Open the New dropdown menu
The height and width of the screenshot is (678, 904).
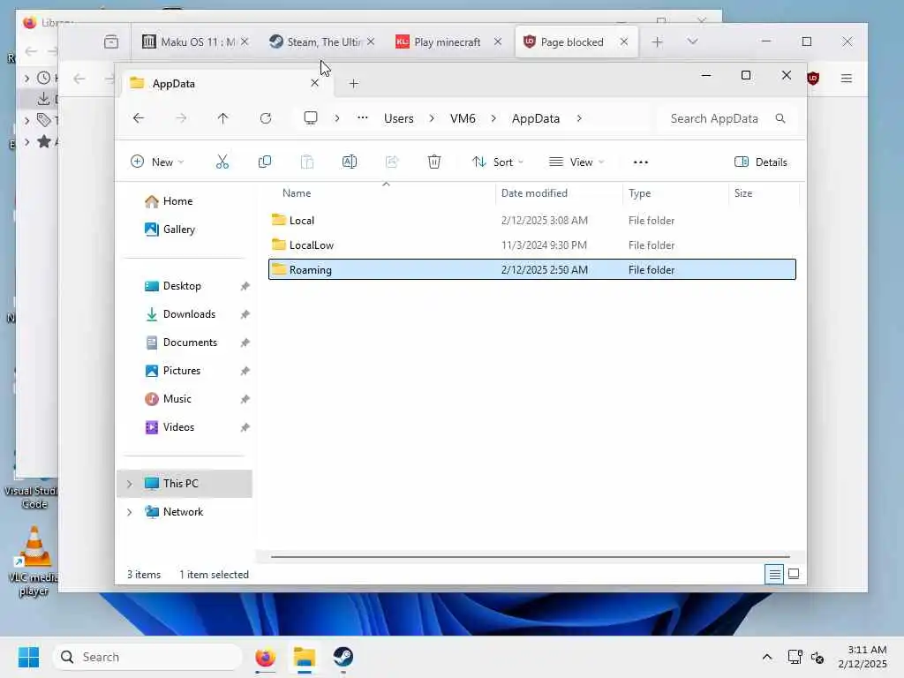pyautogui.click(x=157, y=162)
